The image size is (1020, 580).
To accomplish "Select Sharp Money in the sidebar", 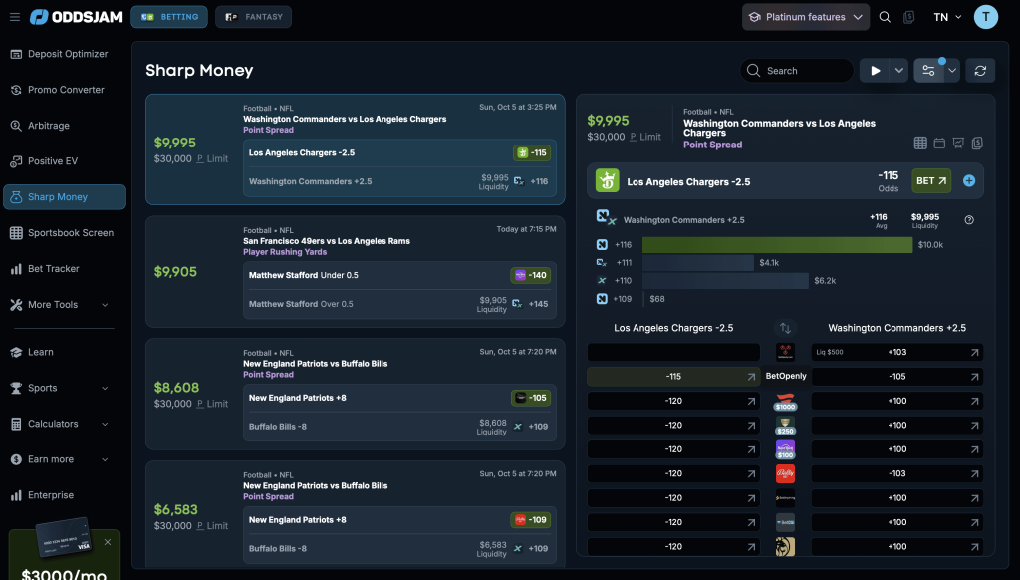I will coord(64,197).
